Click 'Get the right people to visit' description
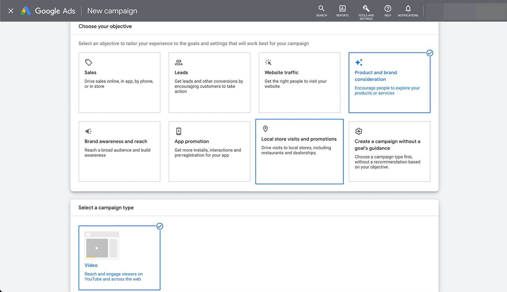The height and width of the screenshot is (292, 507). point(295,84)
